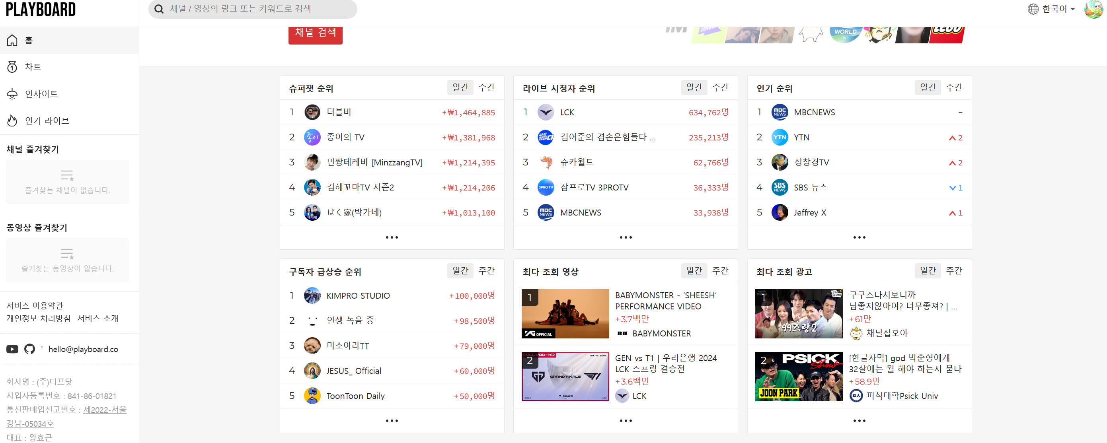Click the SBS 뉴스 channel logo
This screenshot has height=443, width=1107.
[x=780, y=188]
